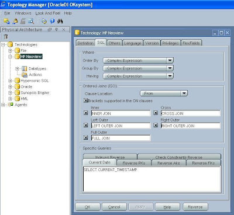
Task: Click the File technology cylinder icon
Action: 18,51
